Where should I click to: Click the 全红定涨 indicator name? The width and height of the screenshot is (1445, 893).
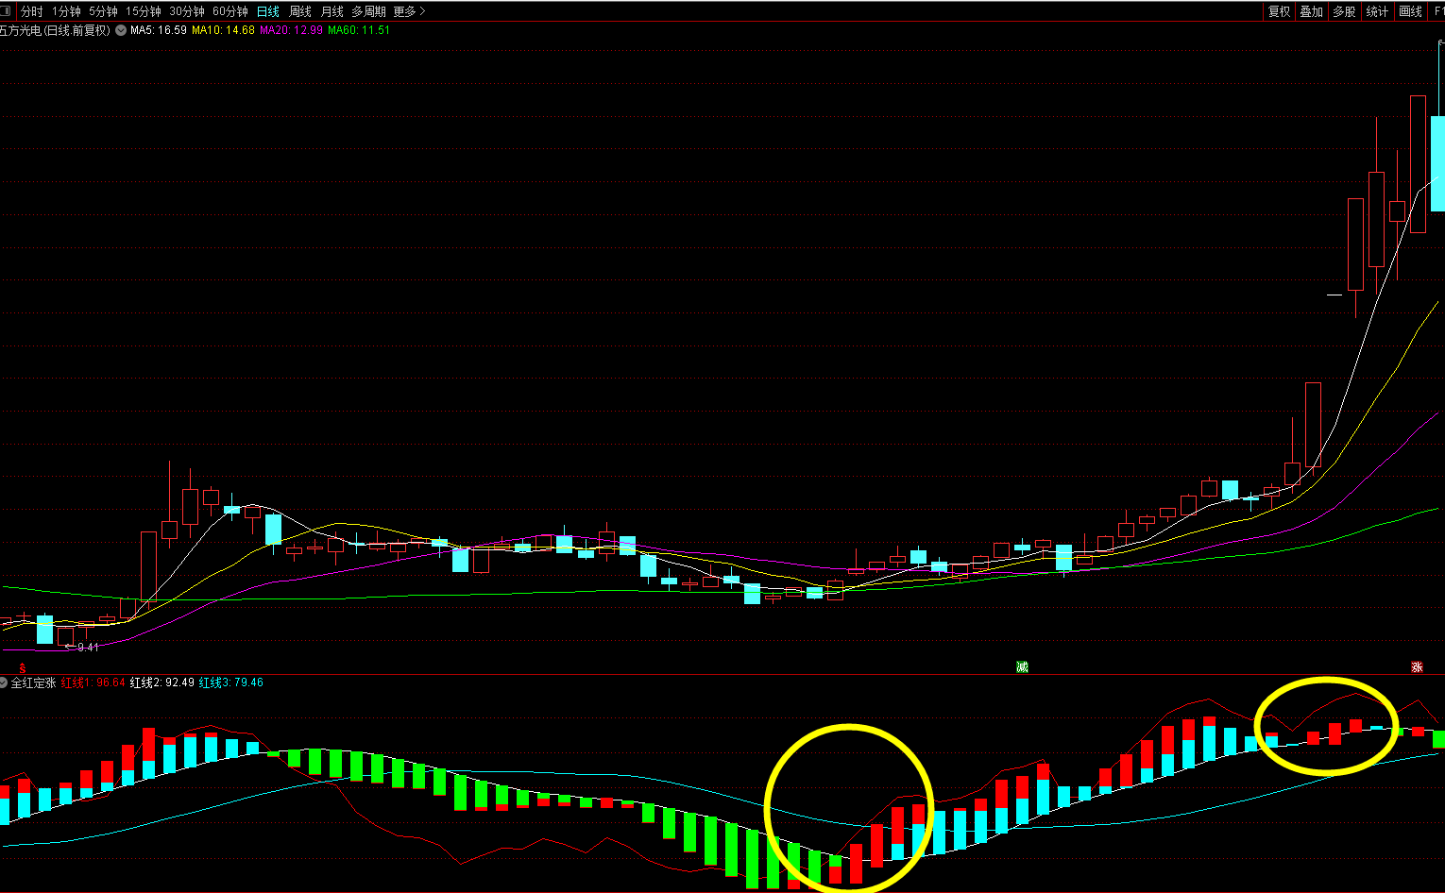[x=33, y=682]
